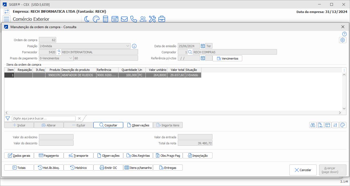Screen dimensions: 350x186
Task: Click the binoculars search icon
Action: (313, 125)
